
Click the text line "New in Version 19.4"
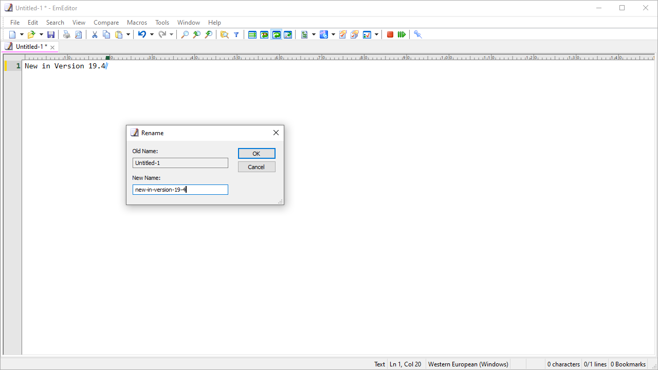tap(65, 66)
